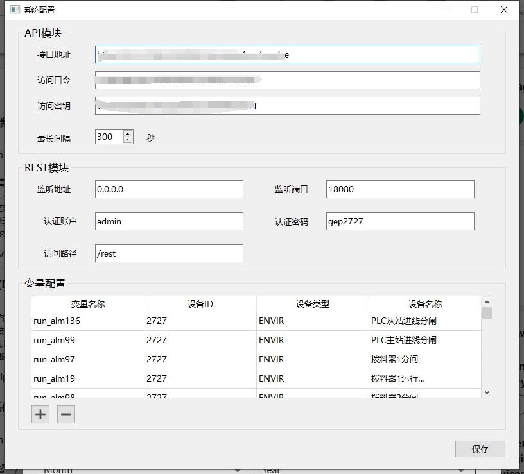The height and width of the screenshot is (474, 524).
Task: Select 2727 cell in run_alm136 row
Action: [x=200, y=321]
